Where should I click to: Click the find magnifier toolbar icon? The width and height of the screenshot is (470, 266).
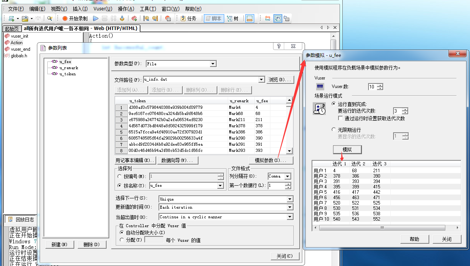pos(50,18)
